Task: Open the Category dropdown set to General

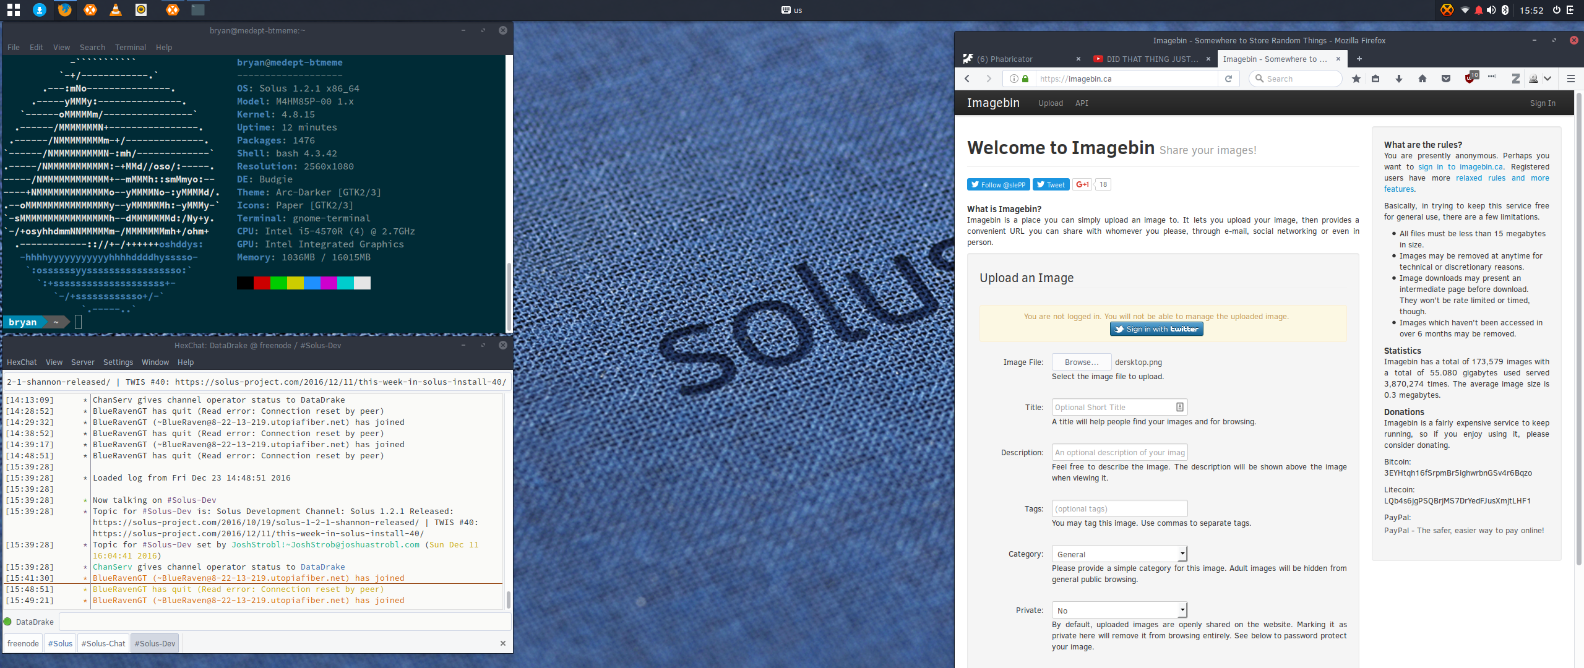Action: (x=1119, y=554)
